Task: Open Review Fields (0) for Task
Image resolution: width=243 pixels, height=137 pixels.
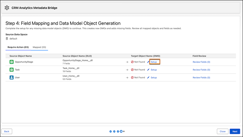Action: point(201,70)
